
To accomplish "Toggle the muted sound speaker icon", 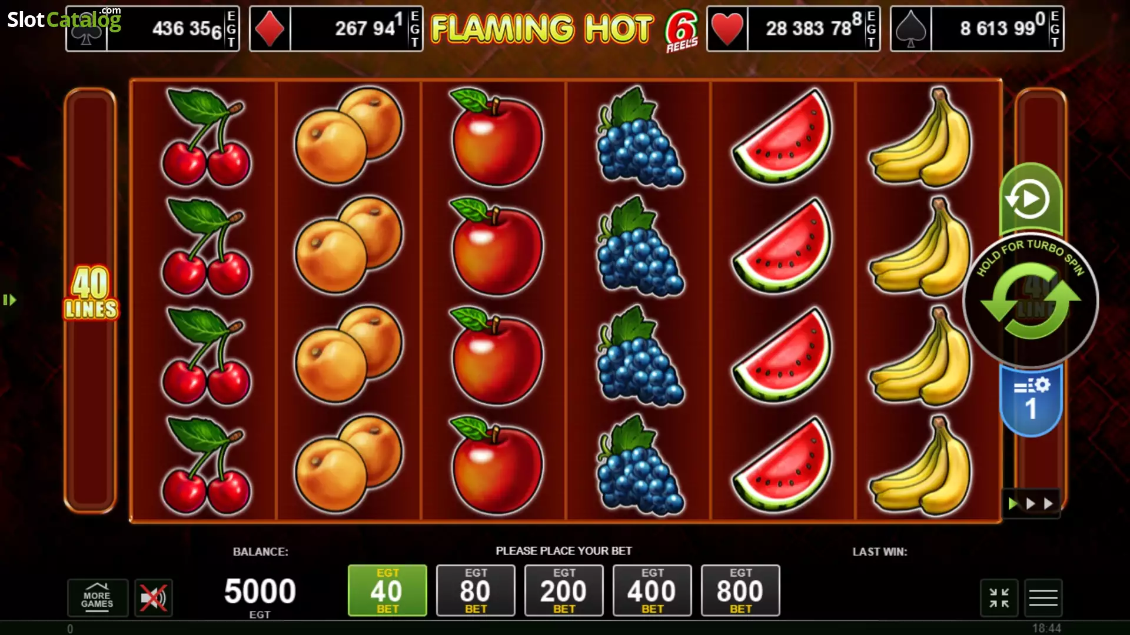I will point(153,598).
